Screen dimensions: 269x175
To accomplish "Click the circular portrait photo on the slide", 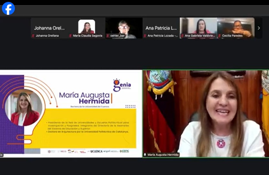I will click(x=23, y=108).
